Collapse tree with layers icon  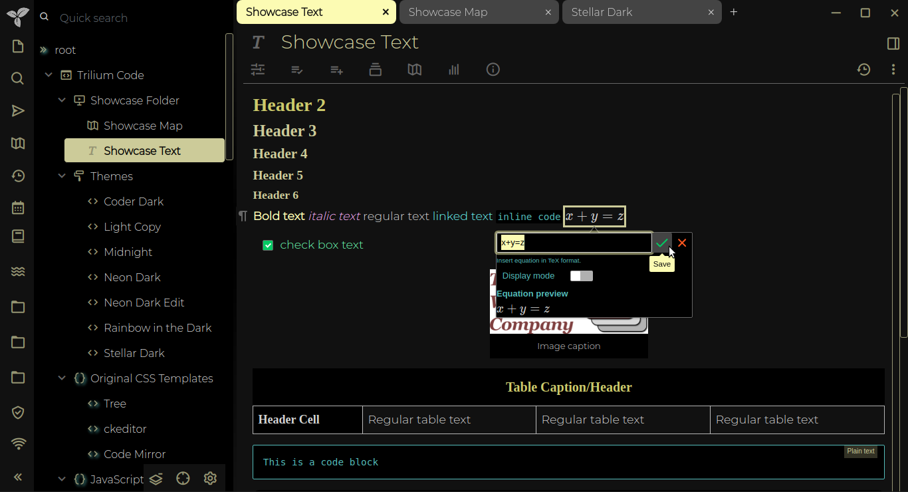point(156,479)
